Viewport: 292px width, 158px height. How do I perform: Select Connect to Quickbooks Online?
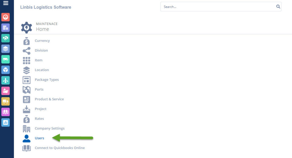tap(60, 148)
